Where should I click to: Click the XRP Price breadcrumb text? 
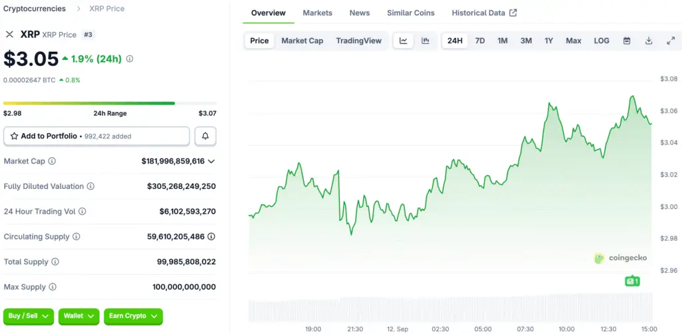pos(107,8)
